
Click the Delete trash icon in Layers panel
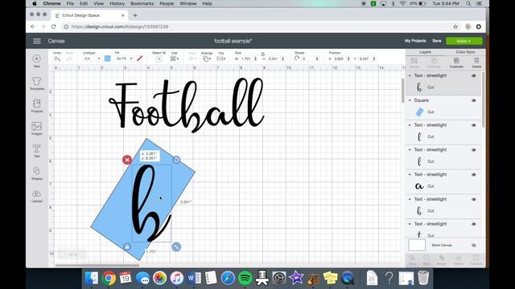[x=476, y=61]
